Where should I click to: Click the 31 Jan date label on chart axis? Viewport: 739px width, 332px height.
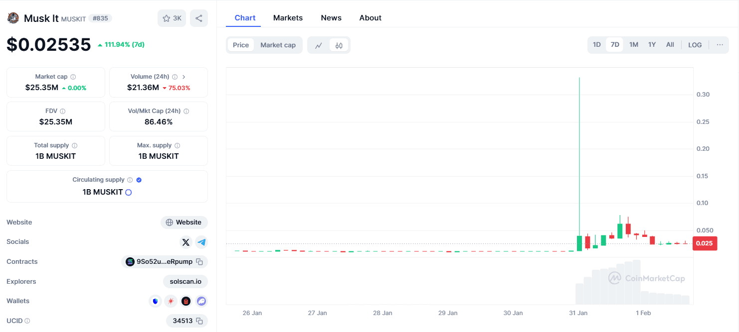pyautogui.click(x=578, y=313)
